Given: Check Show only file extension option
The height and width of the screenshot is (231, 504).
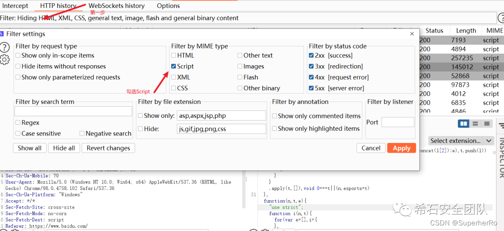Looking at the screenshot, I should (x=140, y=116).
